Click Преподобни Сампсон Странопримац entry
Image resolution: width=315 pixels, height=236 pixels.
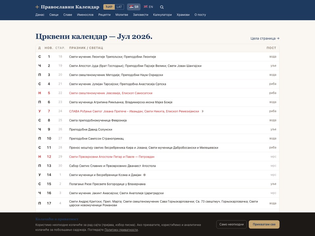[x=96, y=138]
